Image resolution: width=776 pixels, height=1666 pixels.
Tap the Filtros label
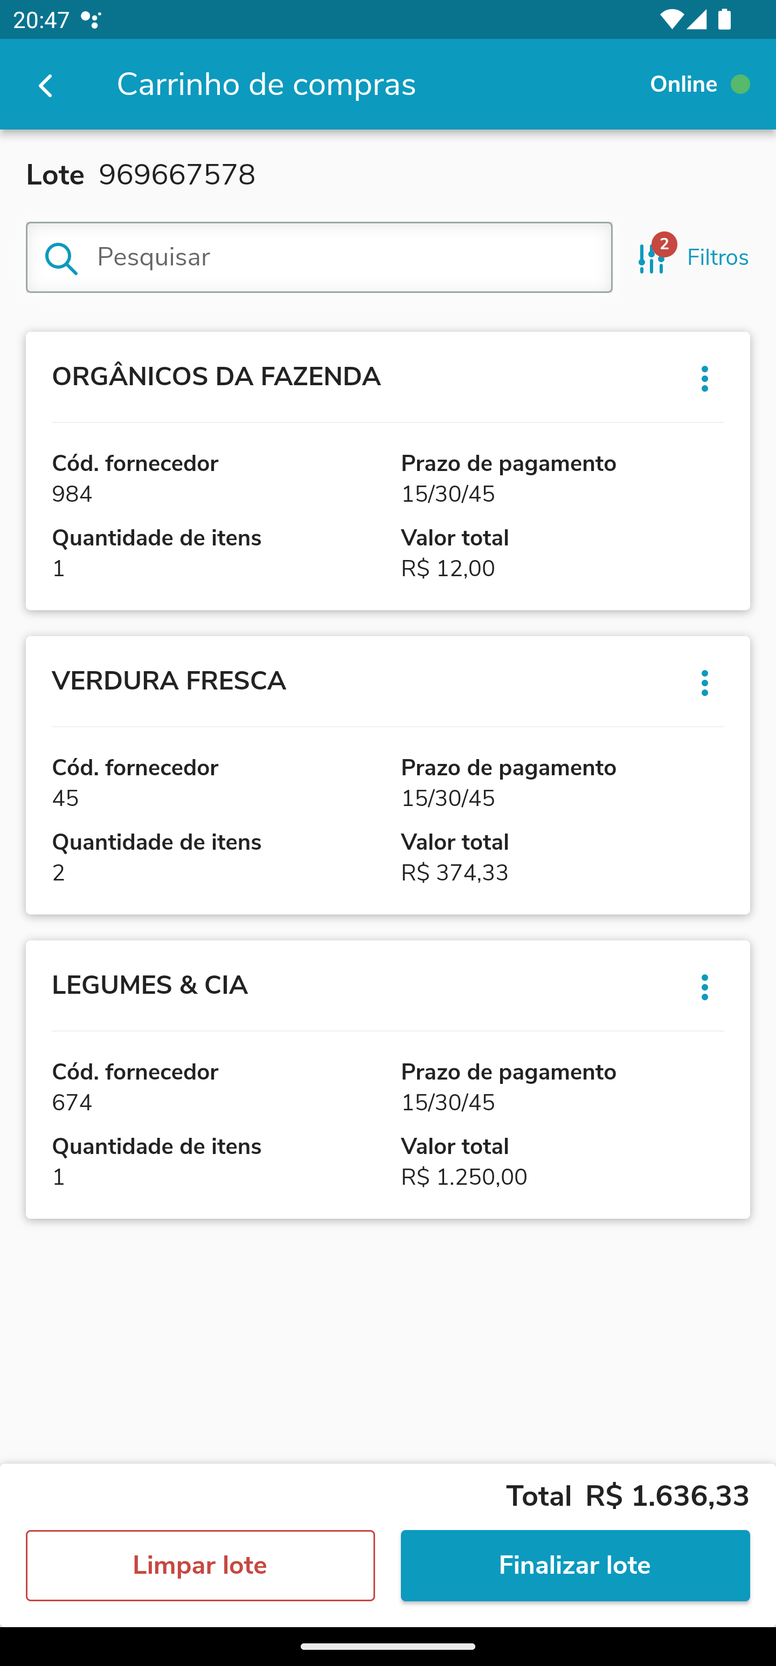pos(717,258)
